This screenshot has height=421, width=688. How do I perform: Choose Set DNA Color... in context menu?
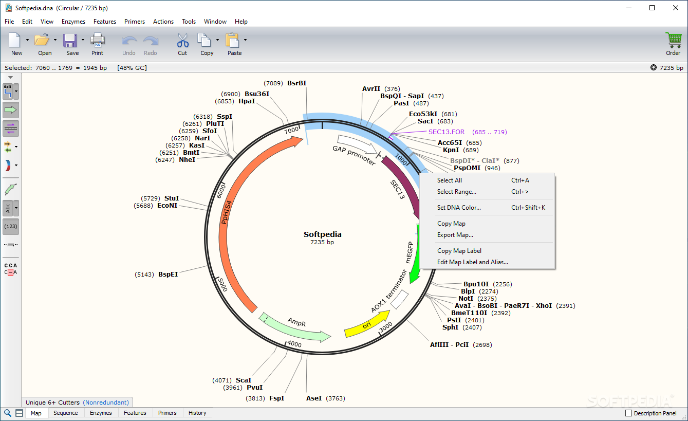(487, 208)
